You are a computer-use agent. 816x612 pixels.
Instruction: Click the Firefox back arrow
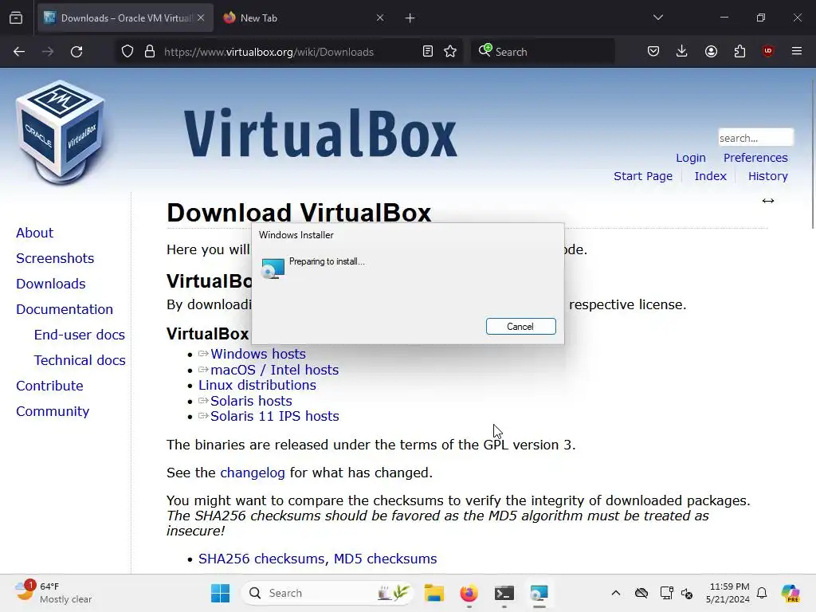(x=19, y=52)
